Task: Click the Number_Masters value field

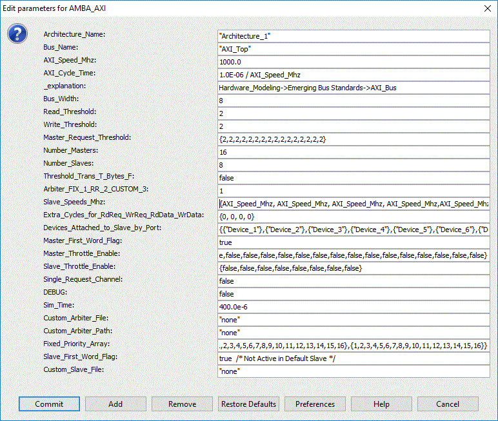Action: (x=354, y=152)
